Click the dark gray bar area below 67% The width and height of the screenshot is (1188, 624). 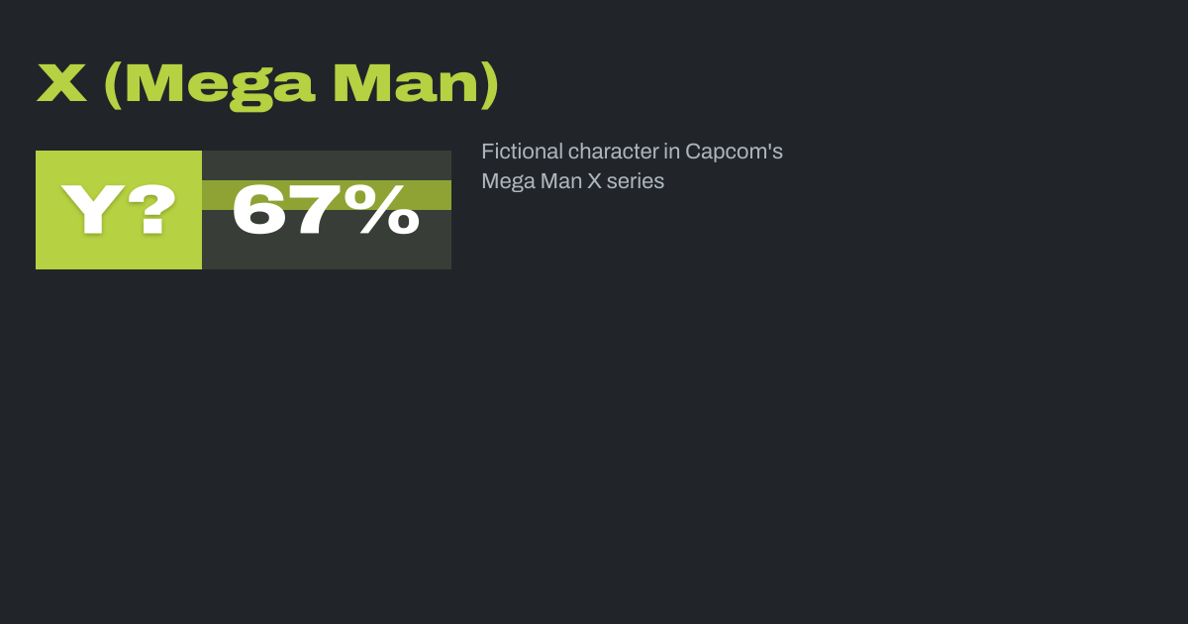(x=327, y=255)
